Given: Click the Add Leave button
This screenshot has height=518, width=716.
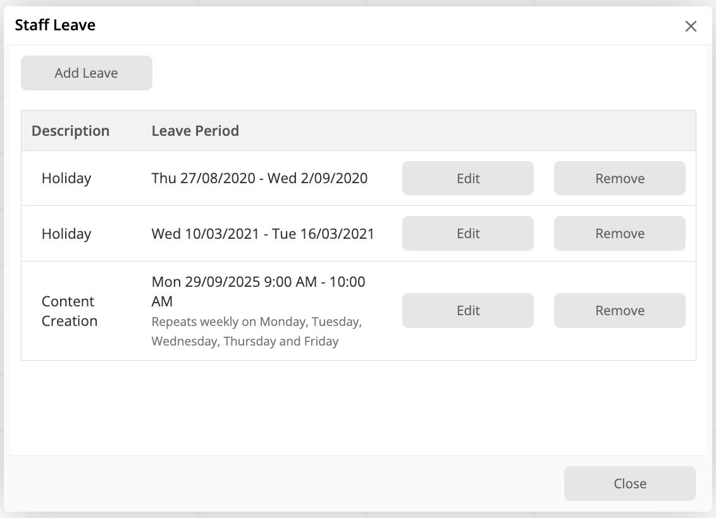Looking at the screenshot, I should coord(87,73).
